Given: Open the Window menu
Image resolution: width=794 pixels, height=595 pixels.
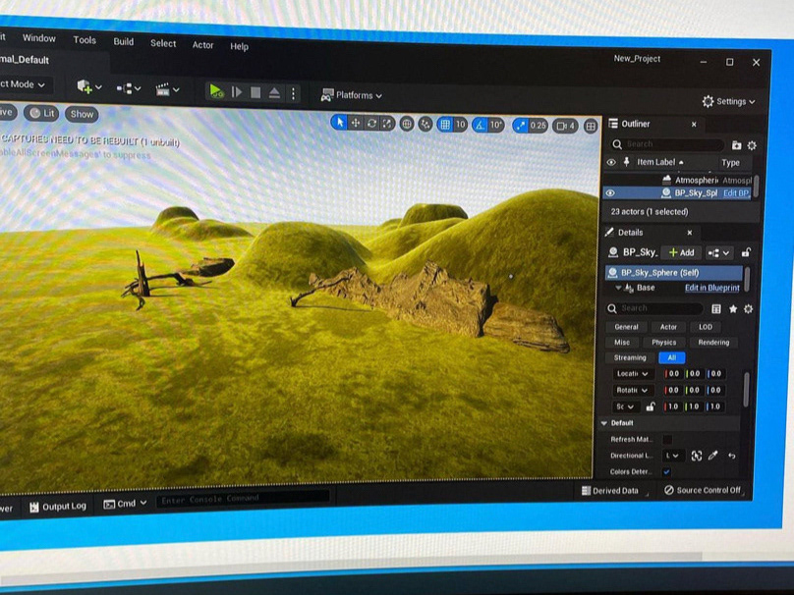Looking at the screenshot, I should [x=39, y=38].
